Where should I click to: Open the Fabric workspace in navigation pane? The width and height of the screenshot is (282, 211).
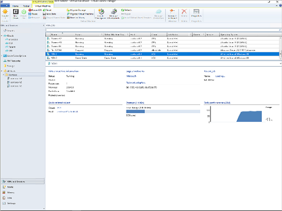[10, 187]
